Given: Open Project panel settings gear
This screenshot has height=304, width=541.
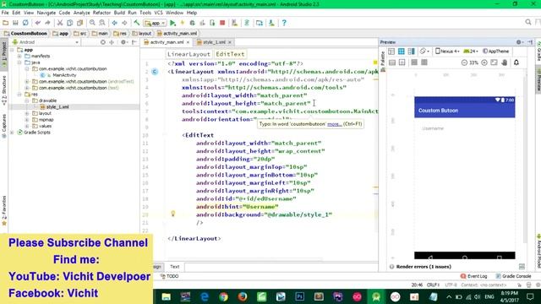Looking at the screenshot, I should (123, 42).
